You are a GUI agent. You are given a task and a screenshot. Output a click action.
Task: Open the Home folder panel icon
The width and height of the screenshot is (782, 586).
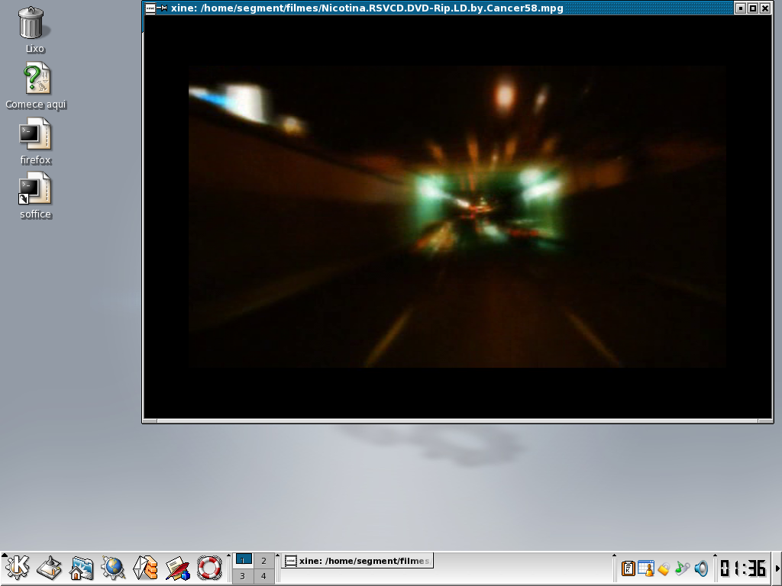click(x=81, y=568)
